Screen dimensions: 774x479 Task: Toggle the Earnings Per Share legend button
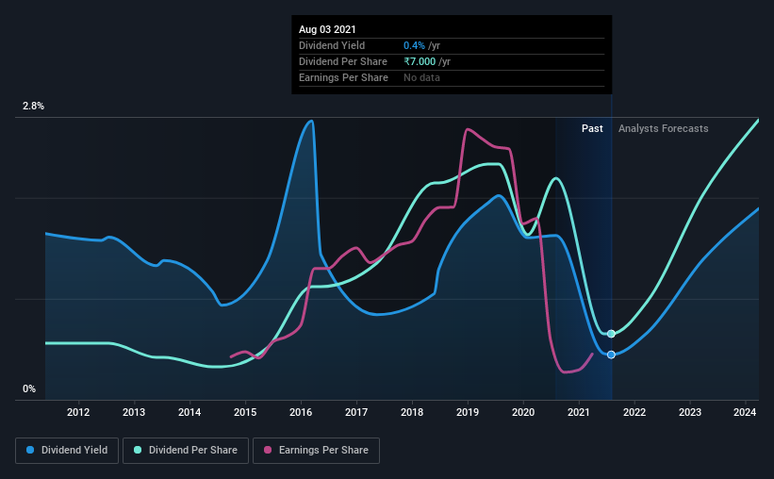316,451
